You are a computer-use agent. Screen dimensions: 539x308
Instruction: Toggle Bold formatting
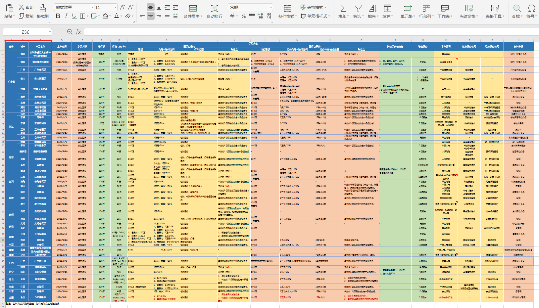click(58, 16)
